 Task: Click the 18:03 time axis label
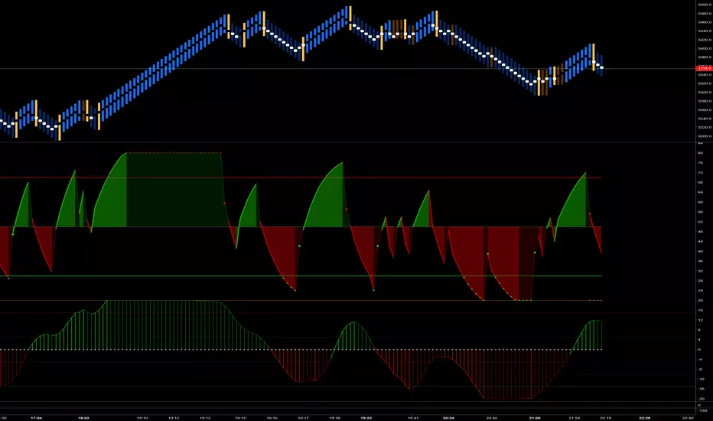83,417
